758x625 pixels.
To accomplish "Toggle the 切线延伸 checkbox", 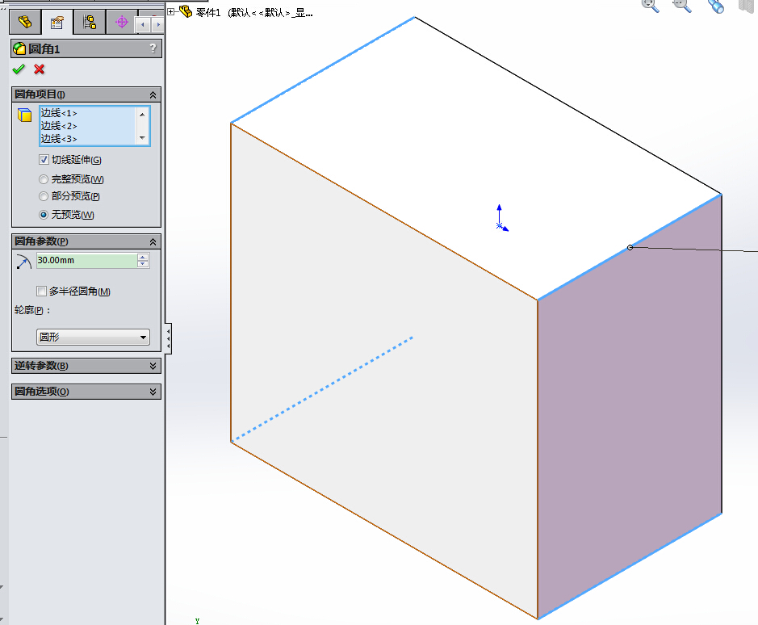I will tap(44, 160).
